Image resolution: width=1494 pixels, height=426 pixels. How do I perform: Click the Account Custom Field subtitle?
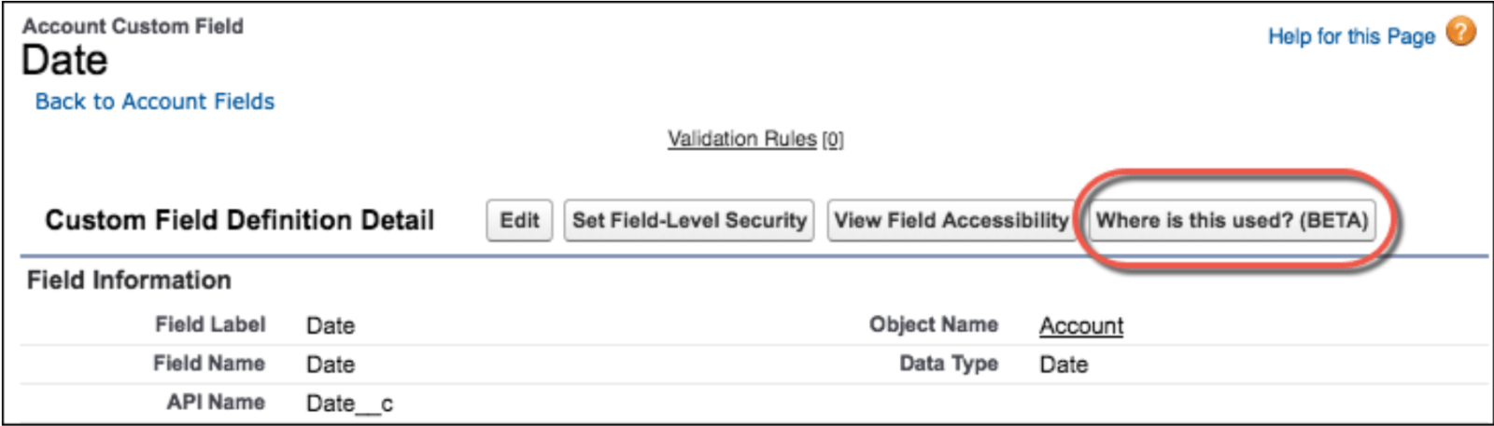[x=133, y=26]
